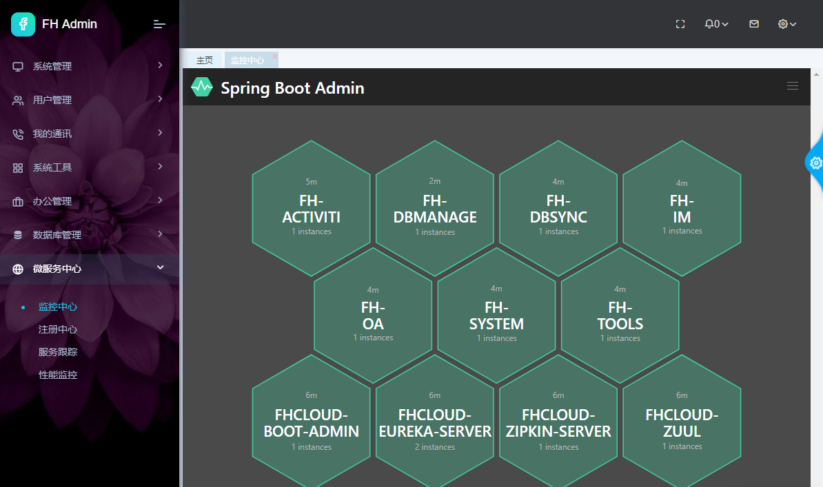Expand the 我的通讯 menu chevron
Image resolution: width=823 pixels, height=487 pixels.
coord(160,132)
